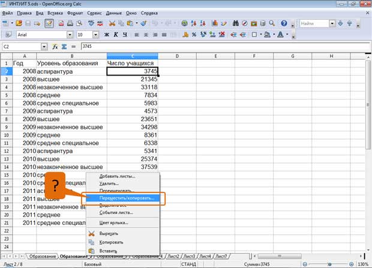This screenshot has width=372, height=268.
Task: Expand the Name Box C2 dropdown
Action: [x=44, y=47]
